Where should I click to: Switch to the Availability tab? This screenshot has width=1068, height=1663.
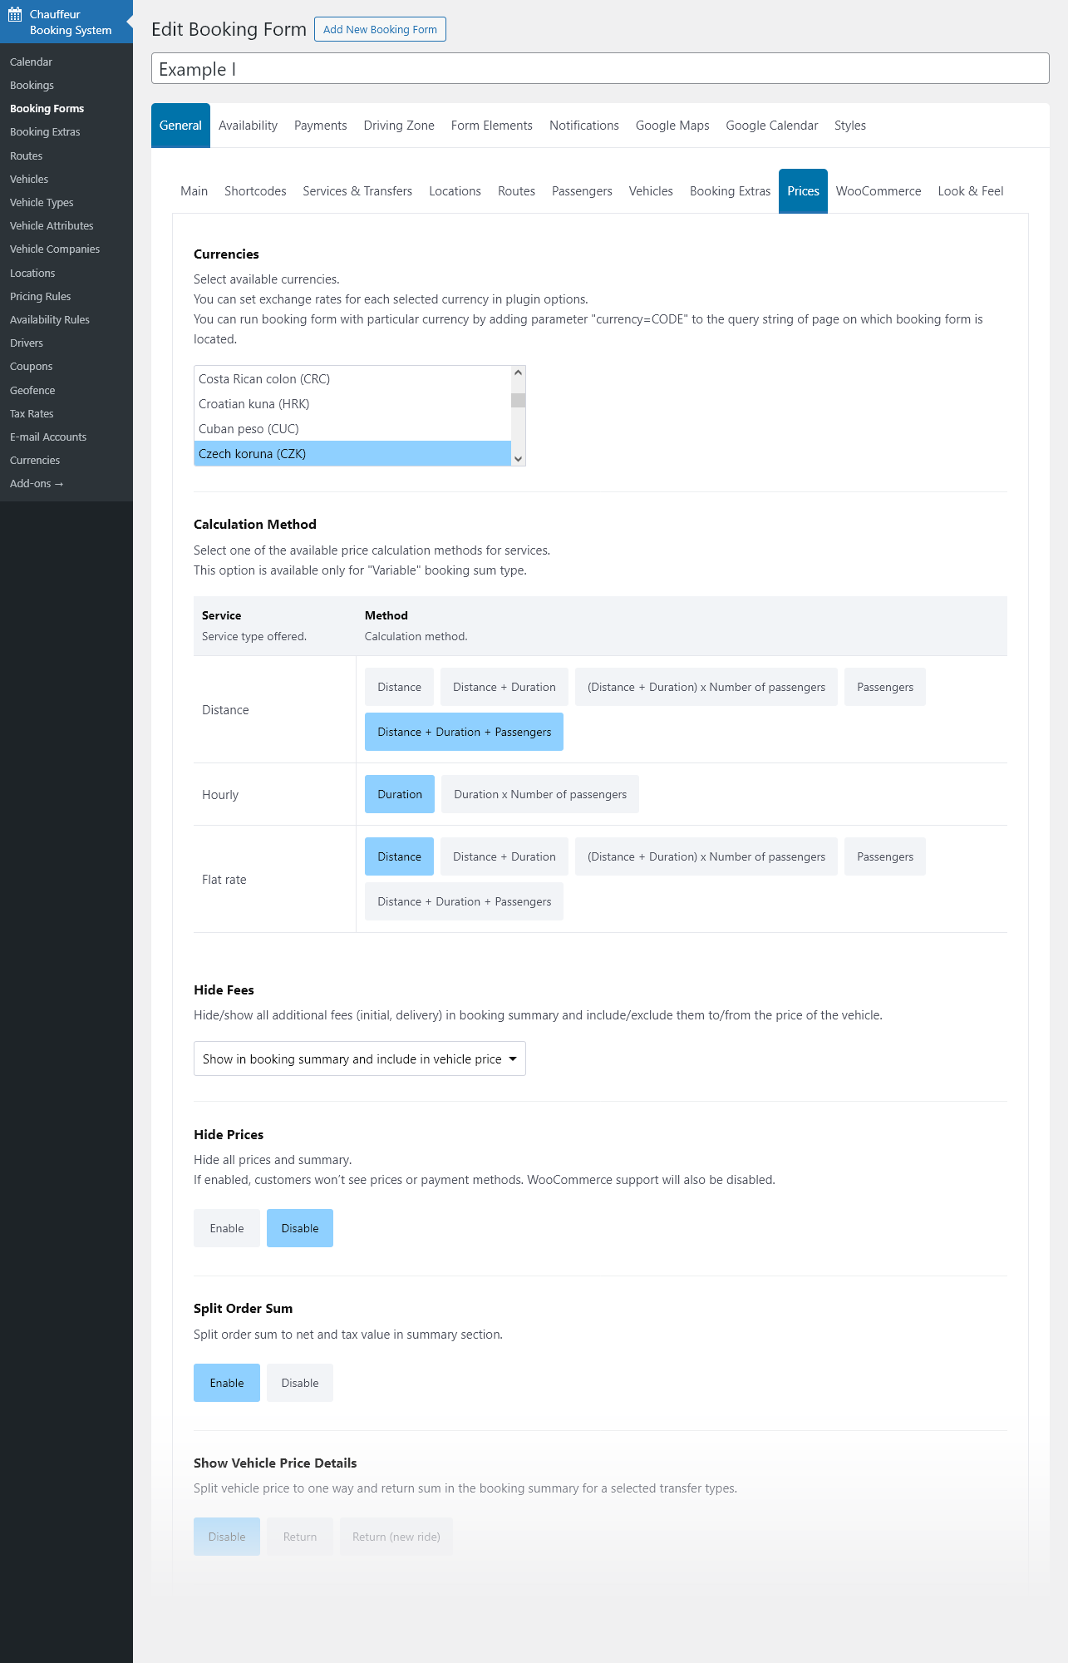248,126
